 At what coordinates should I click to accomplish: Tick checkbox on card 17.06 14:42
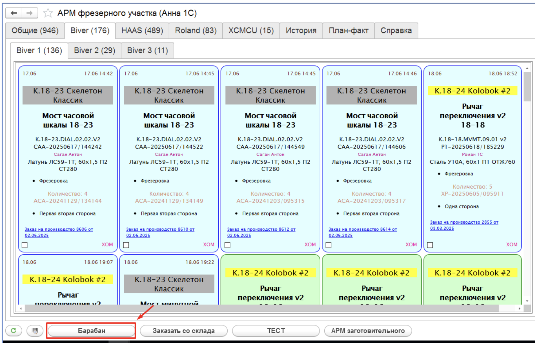[x=25, y=245]
